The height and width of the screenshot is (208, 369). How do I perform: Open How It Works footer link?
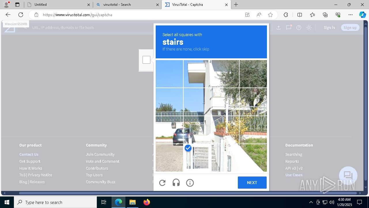click(x=31, y=168)
